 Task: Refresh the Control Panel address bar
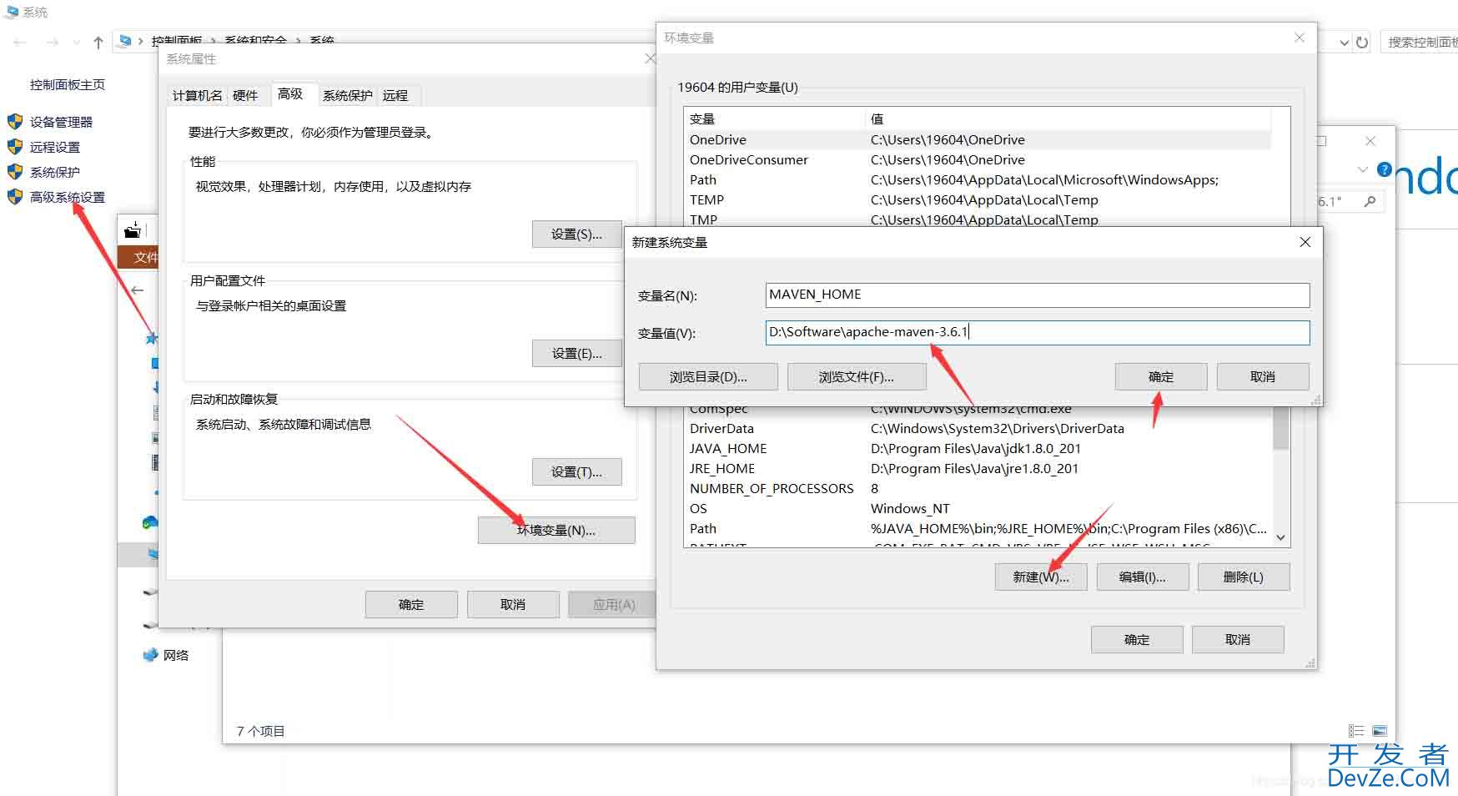1362,42
